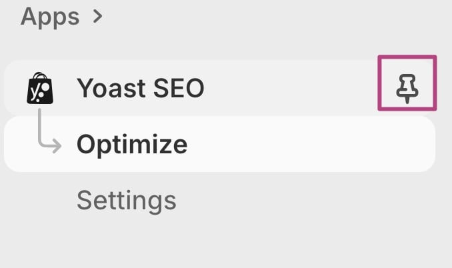Click the pin icon in the magenta box

coord(407,88)
